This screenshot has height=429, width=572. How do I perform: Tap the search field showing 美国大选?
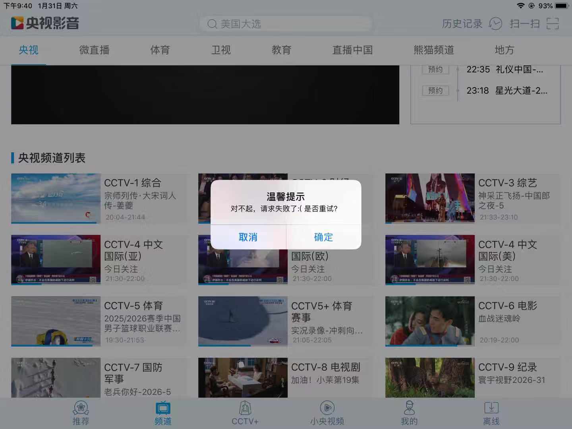pyautogui.click(x=285, y=24)
